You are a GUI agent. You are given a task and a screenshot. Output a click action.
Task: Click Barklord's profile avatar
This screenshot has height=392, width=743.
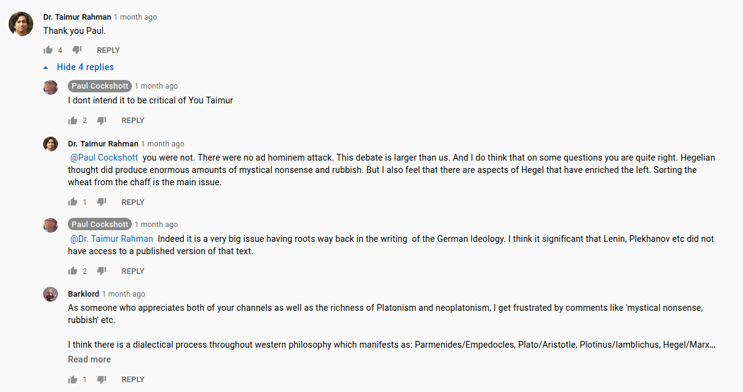(x=51, y=294)
